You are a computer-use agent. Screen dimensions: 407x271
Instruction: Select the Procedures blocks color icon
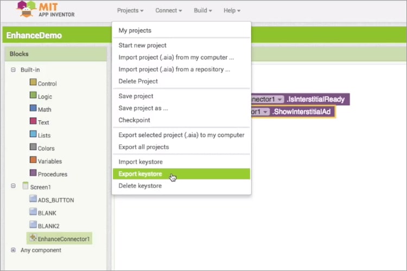tap(33, 173)
